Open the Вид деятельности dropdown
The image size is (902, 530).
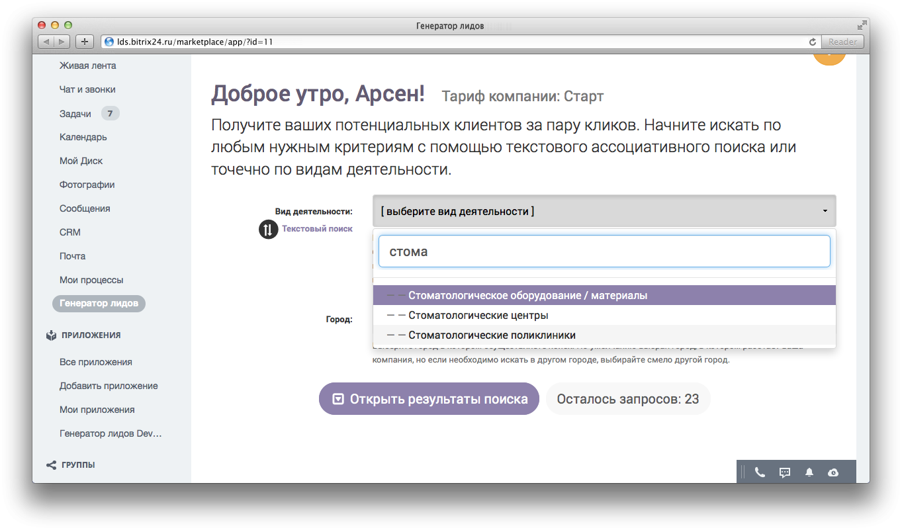coord(604,211)
